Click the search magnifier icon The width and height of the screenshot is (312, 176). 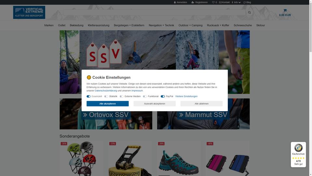(x=249, y=12)
